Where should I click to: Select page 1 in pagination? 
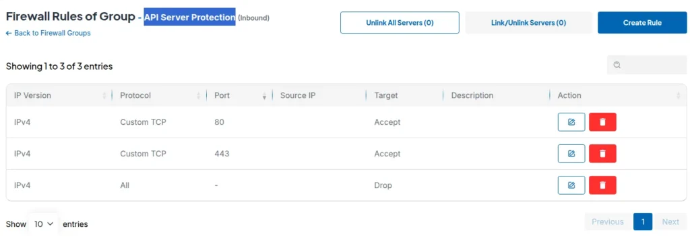(x=643, y=222)
